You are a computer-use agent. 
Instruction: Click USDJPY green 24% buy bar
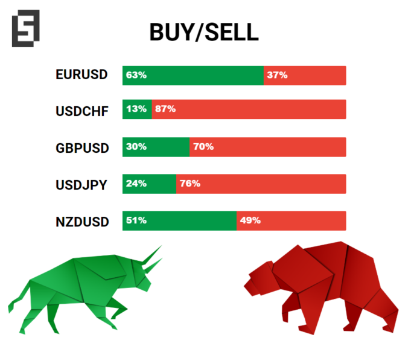pyautogui.click(x=150, y=184)
